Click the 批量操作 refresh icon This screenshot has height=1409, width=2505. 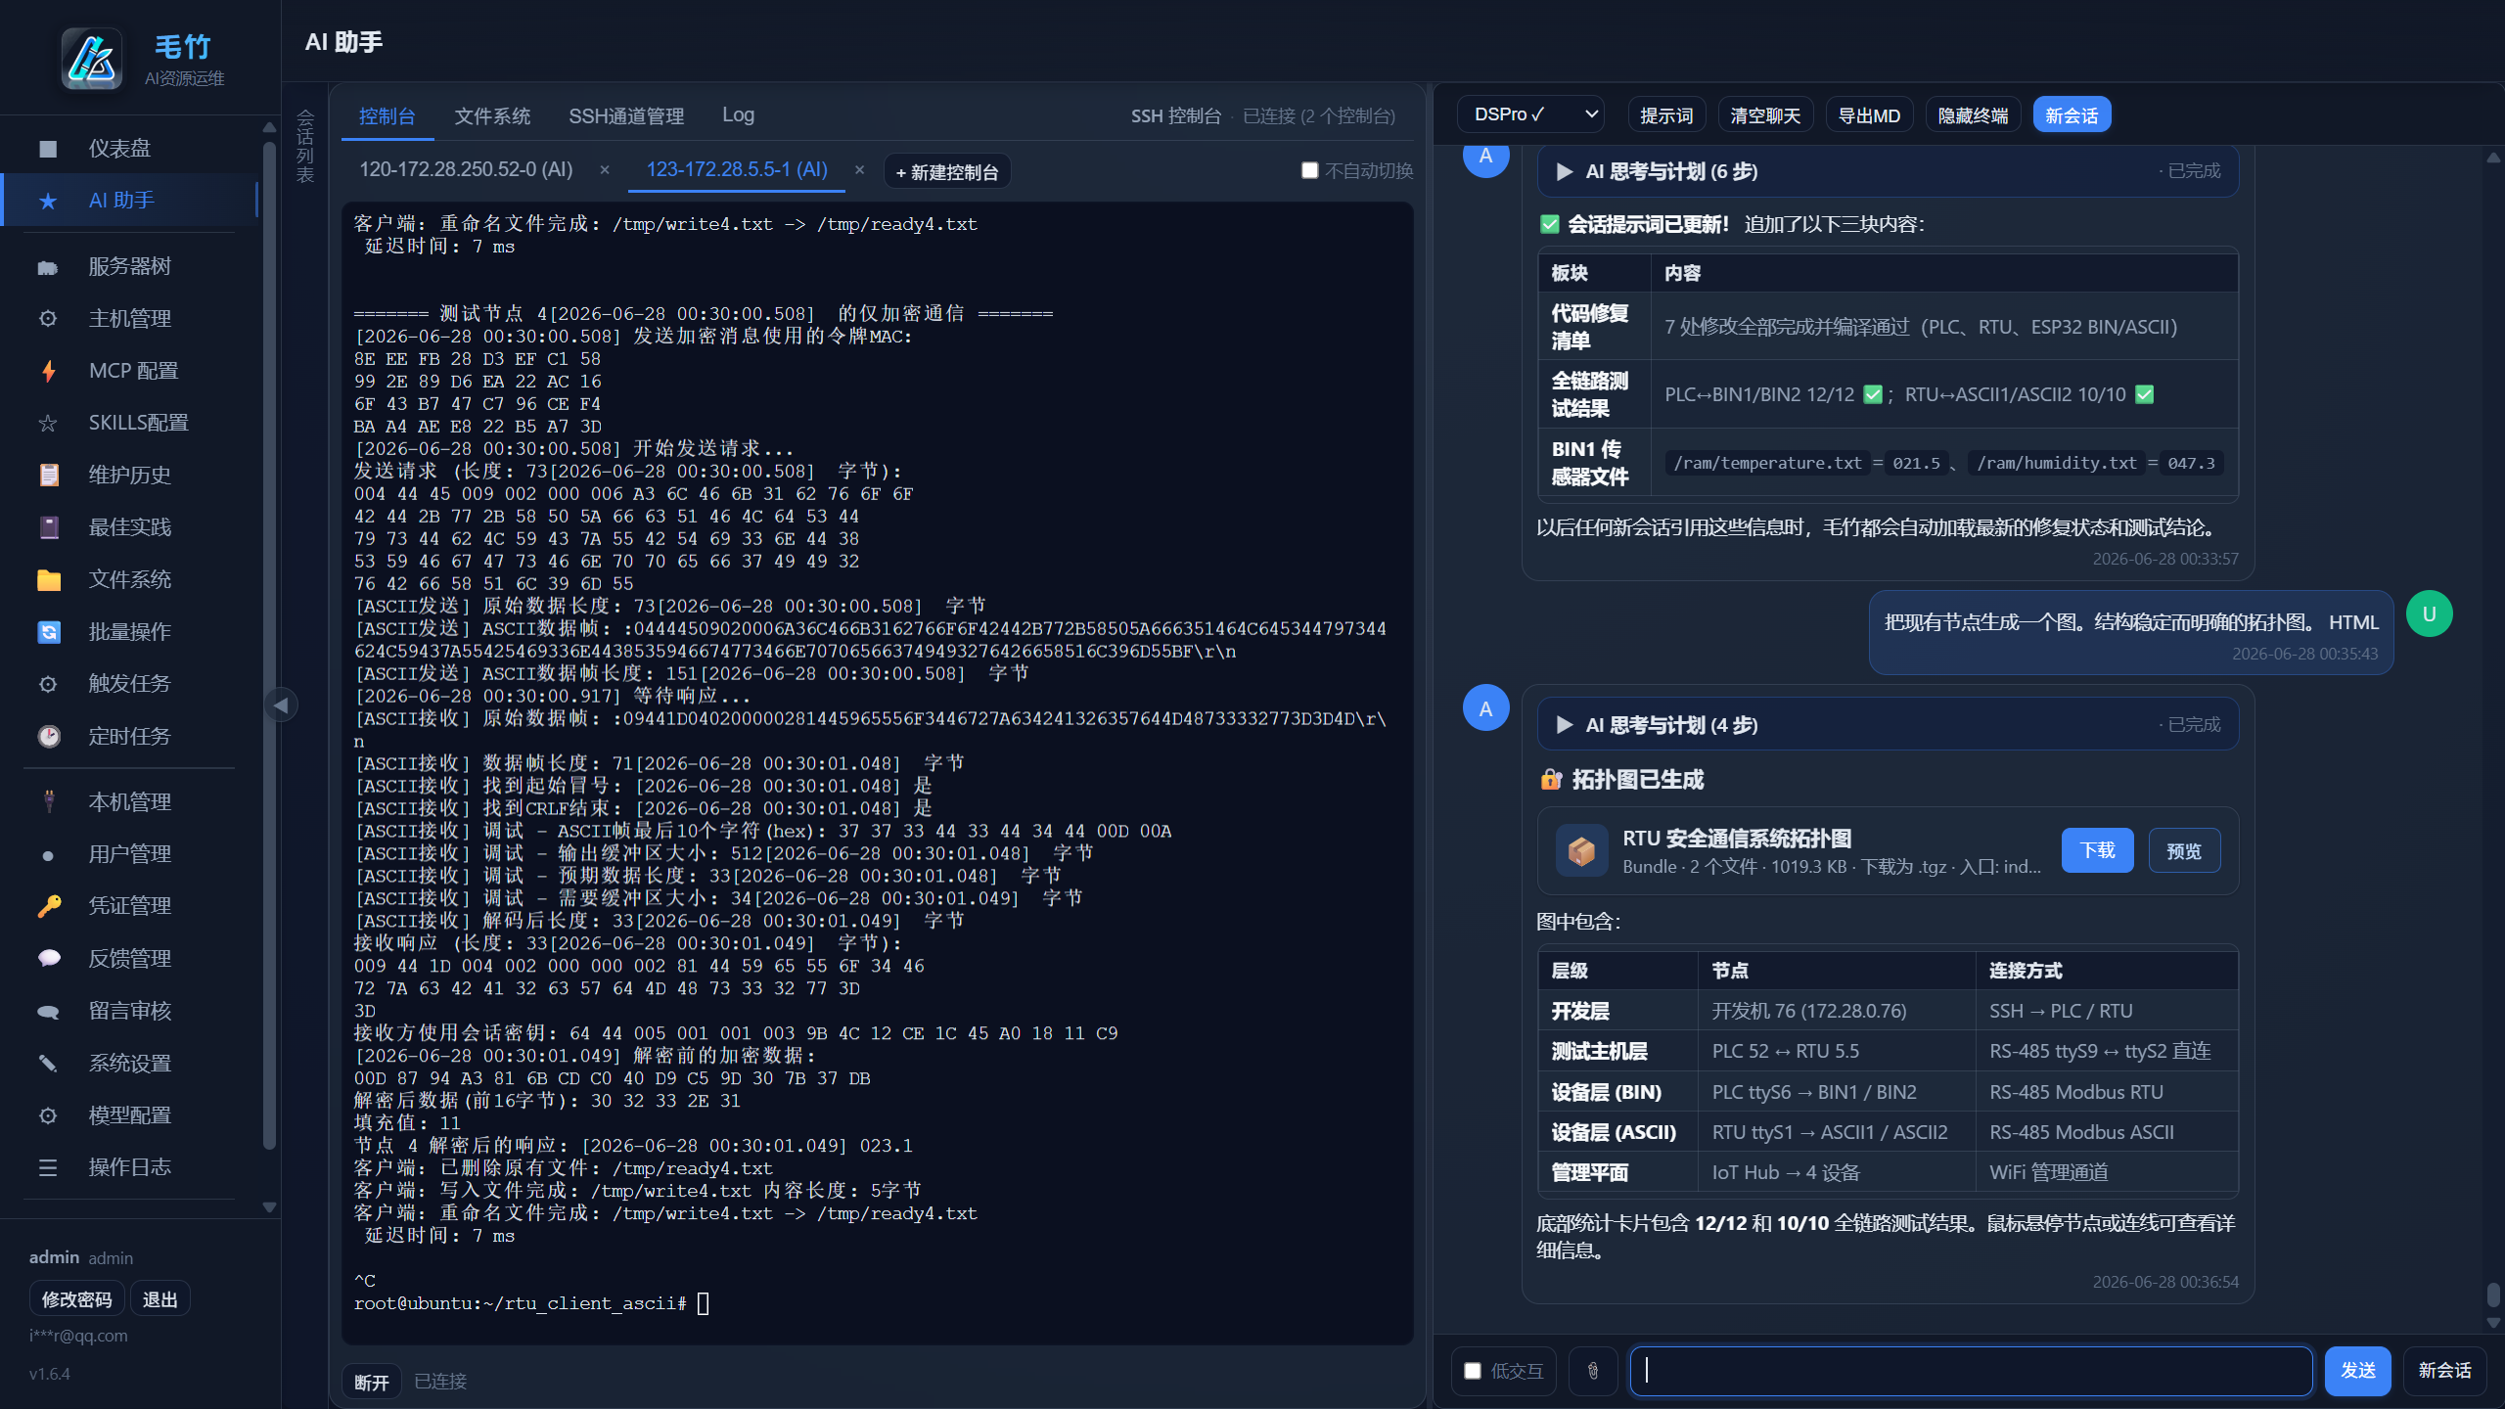[48, 632]
